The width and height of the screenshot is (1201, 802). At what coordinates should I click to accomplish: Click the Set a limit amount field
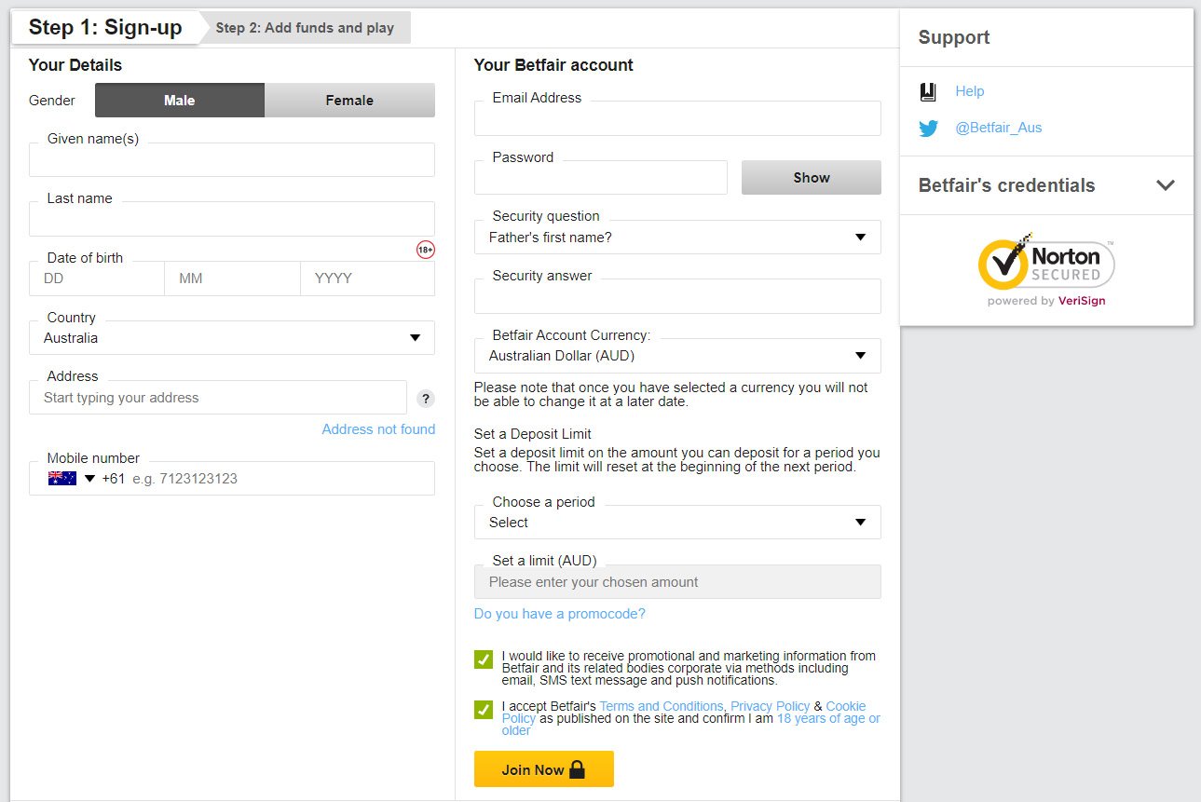677,581
